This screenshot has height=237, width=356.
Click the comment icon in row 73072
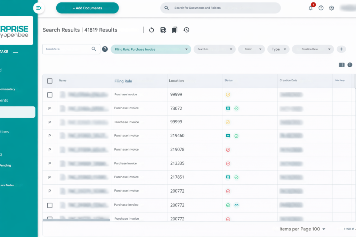pyautogui.click(x=228, y=108)
